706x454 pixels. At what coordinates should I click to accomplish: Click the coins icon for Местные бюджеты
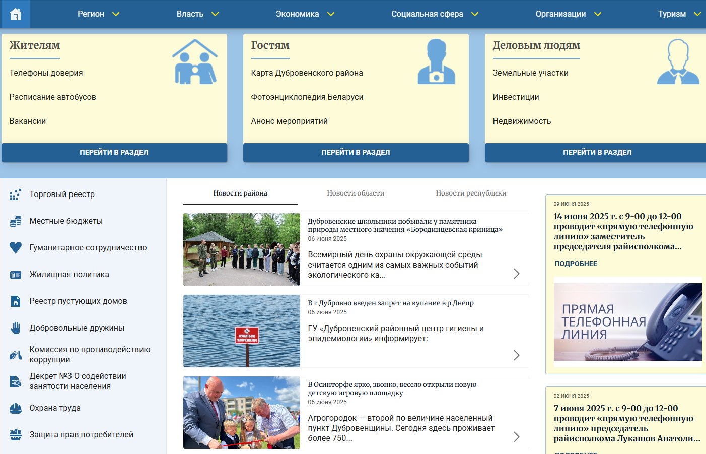pos(16,221)
